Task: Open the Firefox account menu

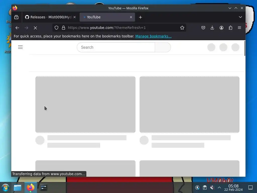Action: (x=221, y=28)
